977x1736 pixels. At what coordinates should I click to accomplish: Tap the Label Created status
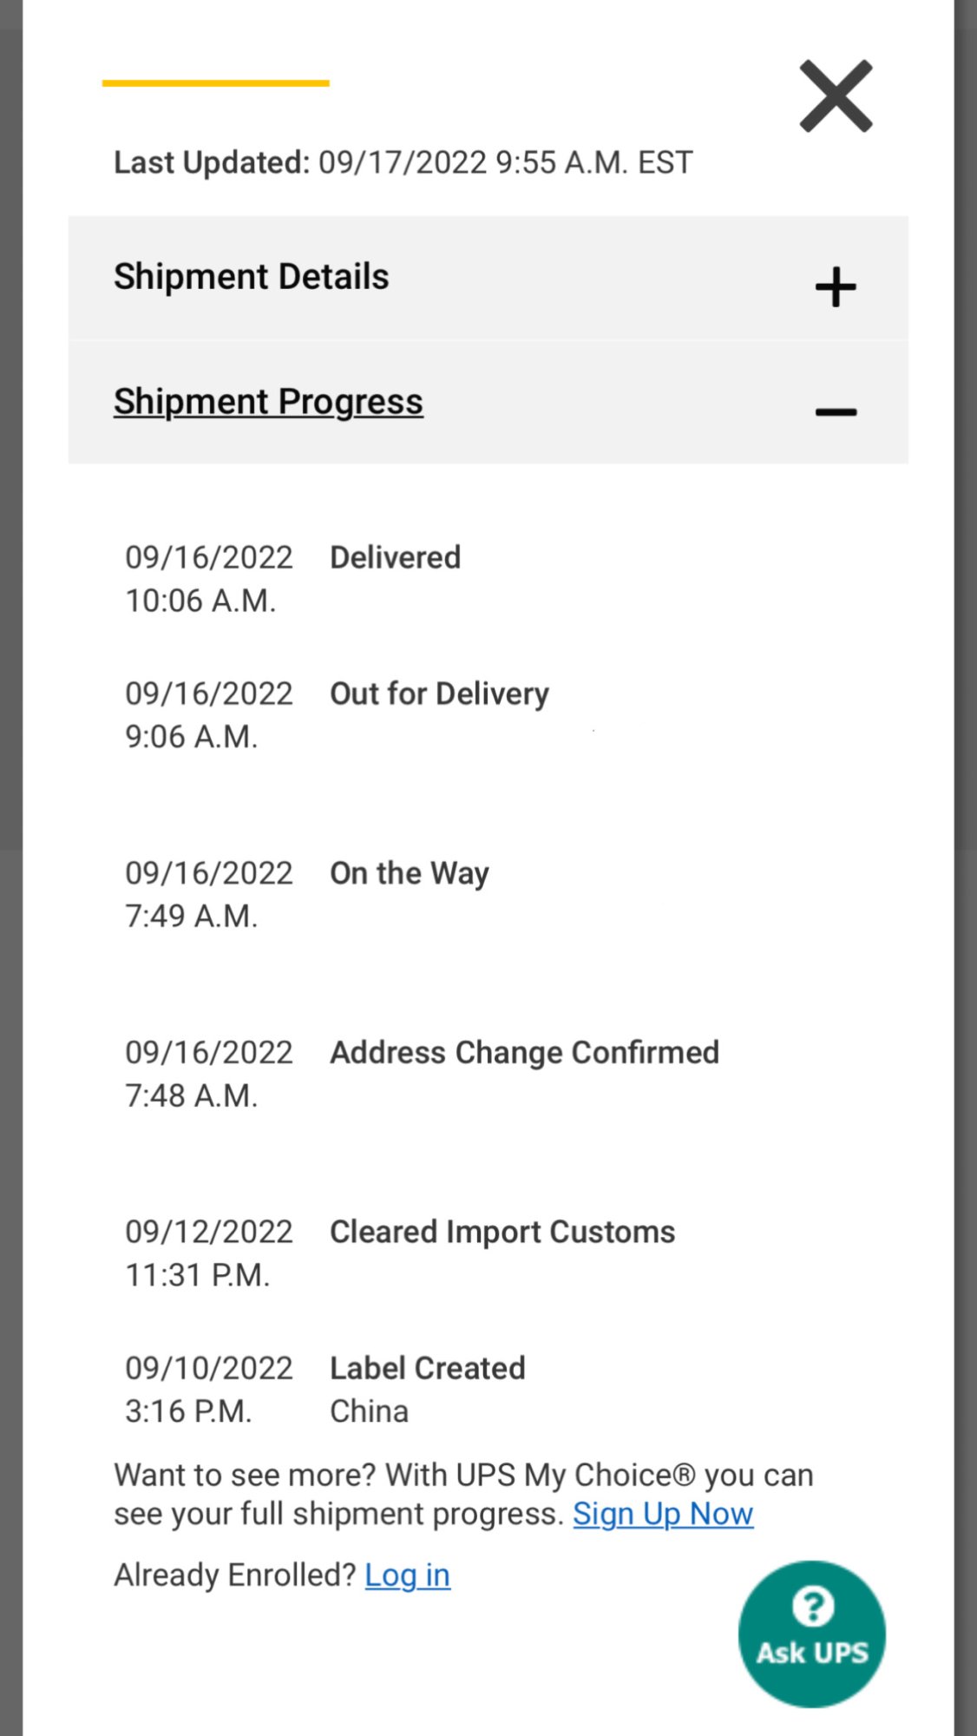point(428,1368)
